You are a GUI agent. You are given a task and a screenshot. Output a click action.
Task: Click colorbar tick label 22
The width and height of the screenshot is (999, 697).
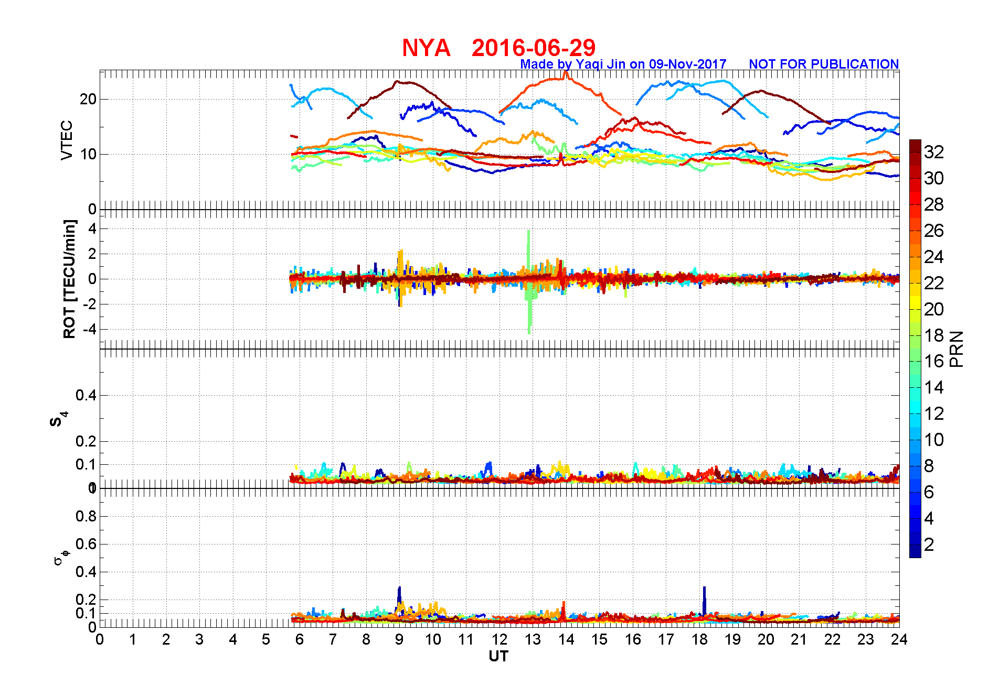click(934, 283)
